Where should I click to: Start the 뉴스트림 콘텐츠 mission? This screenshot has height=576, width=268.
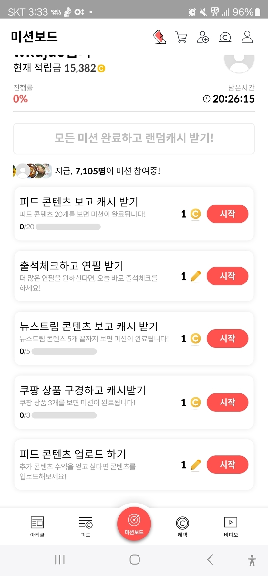[227, 338]
